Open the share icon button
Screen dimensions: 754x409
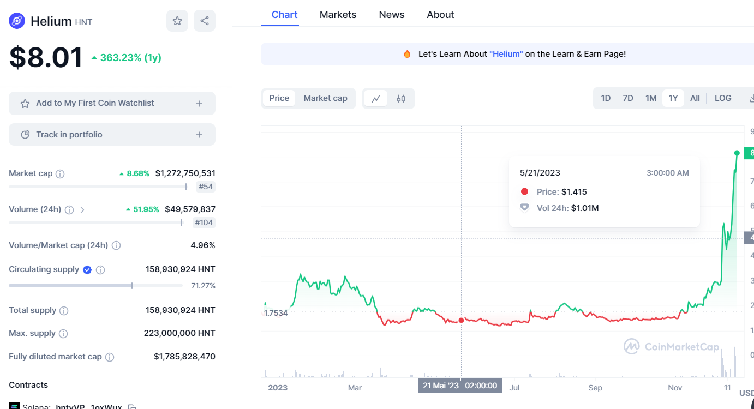point(205,21)
